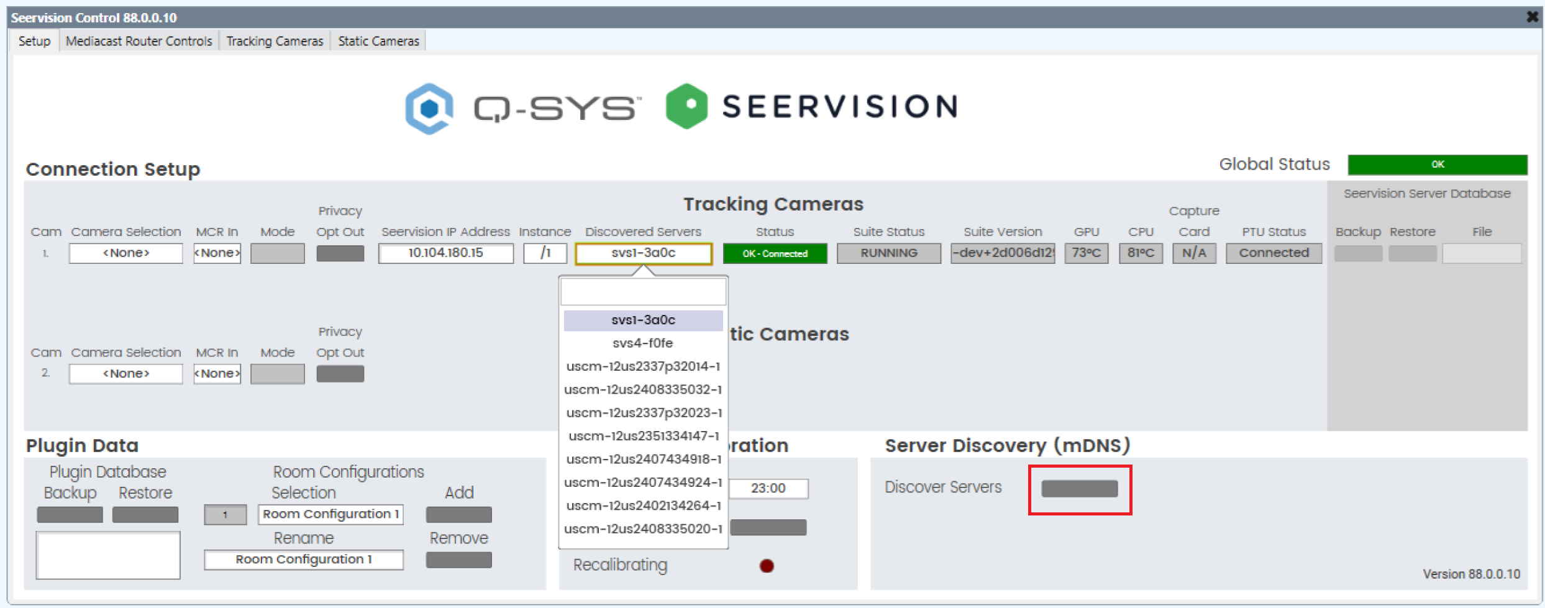Click the Q-SYS logo icon
The width and height of the screenshot is (1545, 608).
(429, 108)
